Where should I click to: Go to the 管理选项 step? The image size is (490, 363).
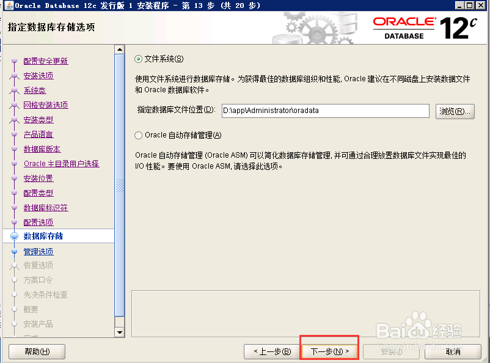[38, 251]
